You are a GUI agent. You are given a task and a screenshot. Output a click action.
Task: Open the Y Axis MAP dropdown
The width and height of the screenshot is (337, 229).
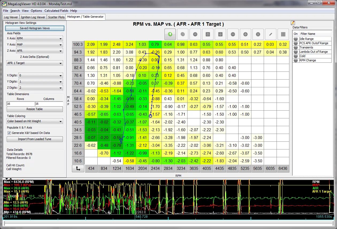(40, 44)
